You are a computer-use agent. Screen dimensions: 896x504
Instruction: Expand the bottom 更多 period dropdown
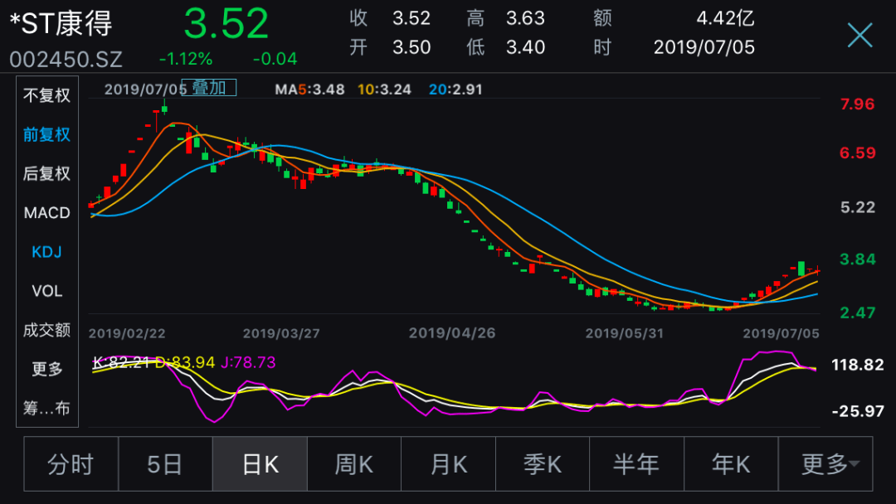coord(825,463)
